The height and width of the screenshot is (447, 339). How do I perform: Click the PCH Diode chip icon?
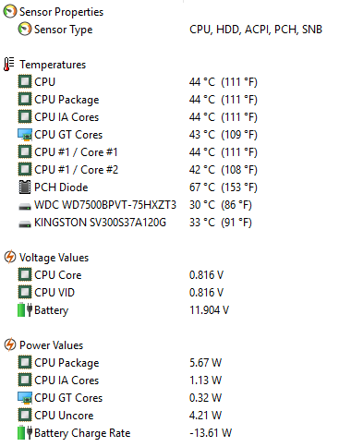25,187
